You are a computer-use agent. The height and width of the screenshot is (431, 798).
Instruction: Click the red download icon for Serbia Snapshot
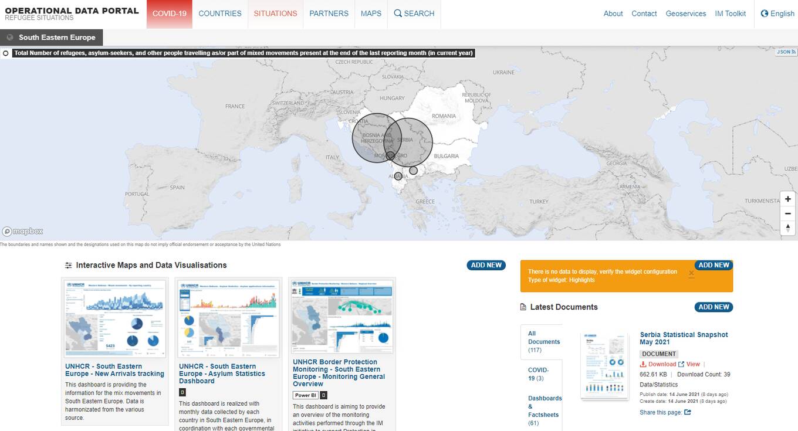[x=643, y=364]
